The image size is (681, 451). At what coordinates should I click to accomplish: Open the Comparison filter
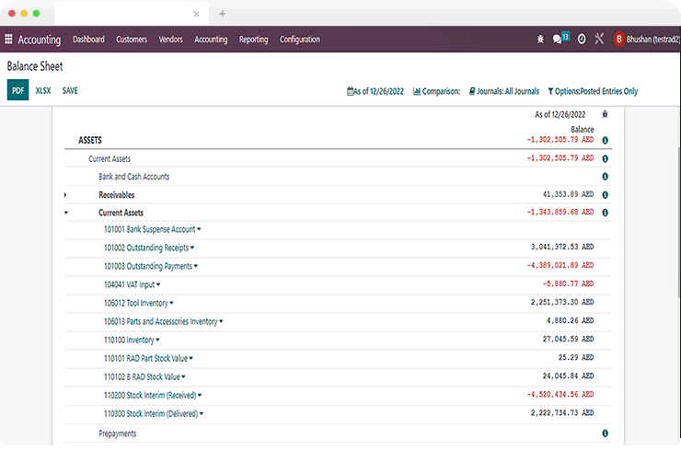point(436,91)
